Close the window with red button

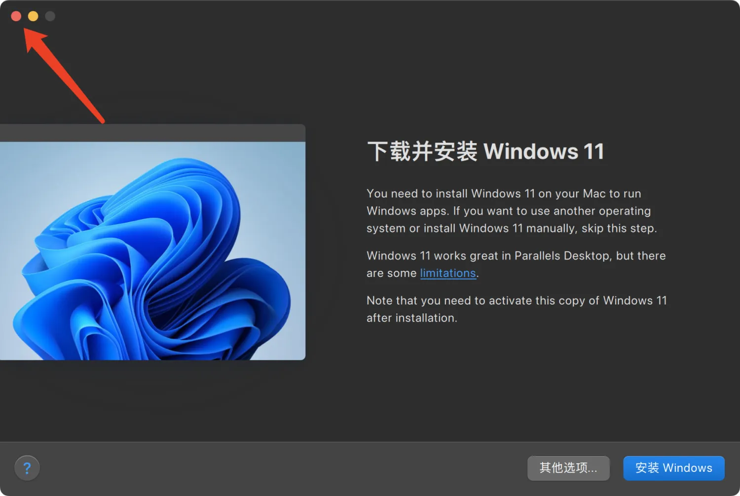pos(16,16)
